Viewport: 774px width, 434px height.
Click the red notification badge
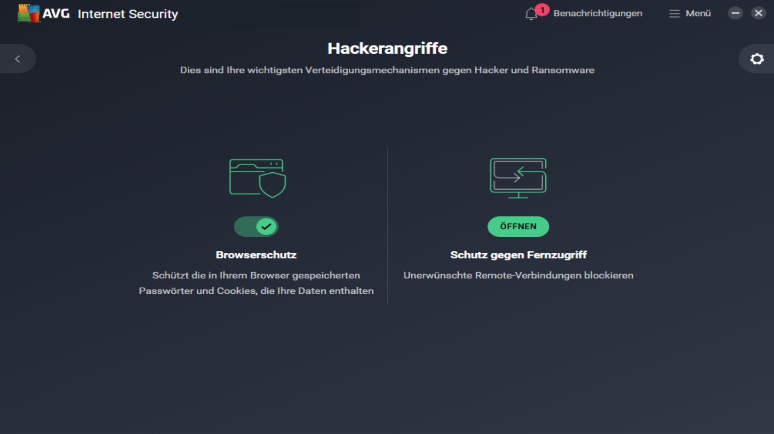click(x=542, y=10)
